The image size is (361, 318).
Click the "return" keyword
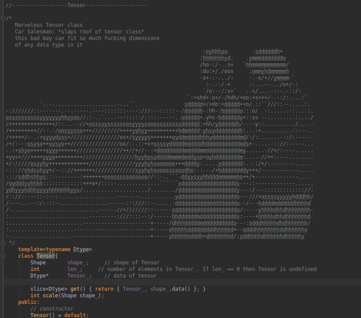(x=104, y=289)
